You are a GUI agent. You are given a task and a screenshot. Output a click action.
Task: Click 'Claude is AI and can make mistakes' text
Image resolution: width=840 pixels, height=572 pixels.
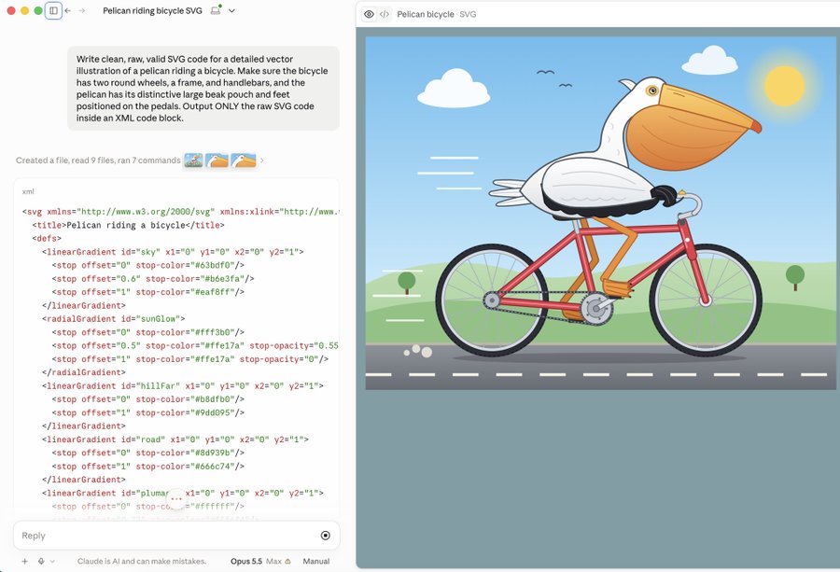142,562
